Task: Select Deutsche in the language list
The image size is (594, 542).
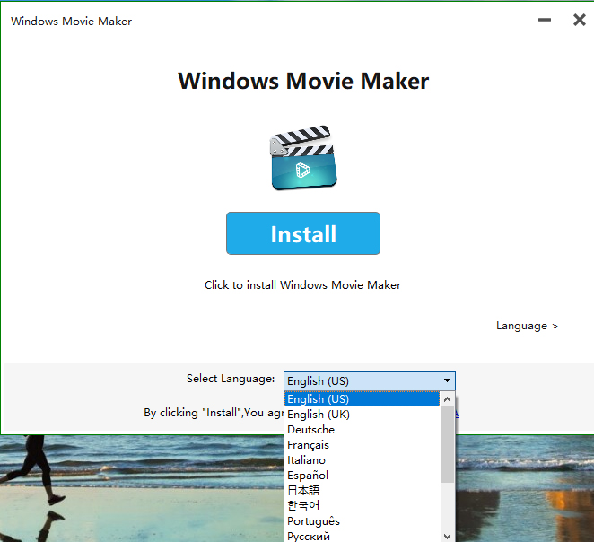Action: (362, 430)
